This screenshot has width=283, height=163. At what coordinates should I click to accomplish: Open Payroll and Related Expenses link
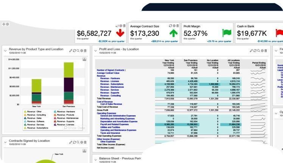point(114,124)
